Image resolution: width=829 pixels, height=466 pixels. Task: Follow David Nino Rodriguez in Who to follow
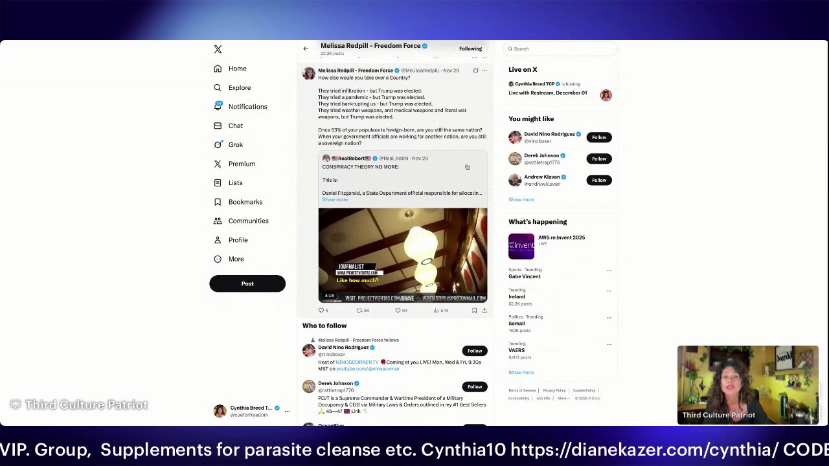tap(475, 351)
